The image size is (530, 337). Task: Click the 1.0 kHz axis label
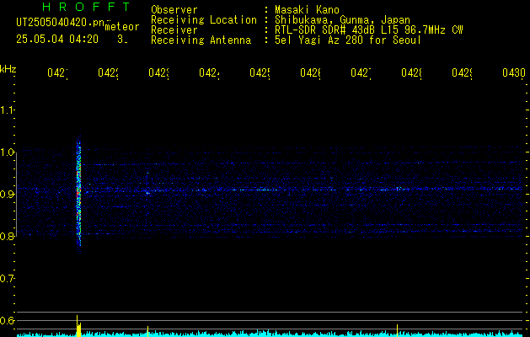point(7,152)
